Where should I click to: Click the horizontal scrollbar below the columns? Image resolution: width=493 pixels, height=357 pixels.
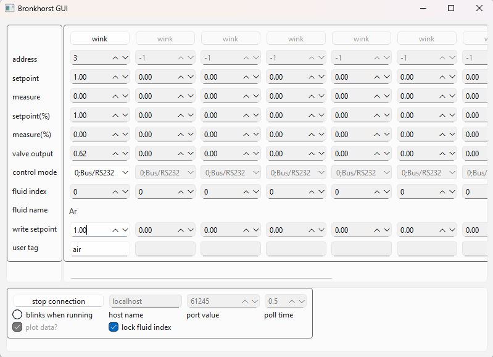[x=201, y=279]
